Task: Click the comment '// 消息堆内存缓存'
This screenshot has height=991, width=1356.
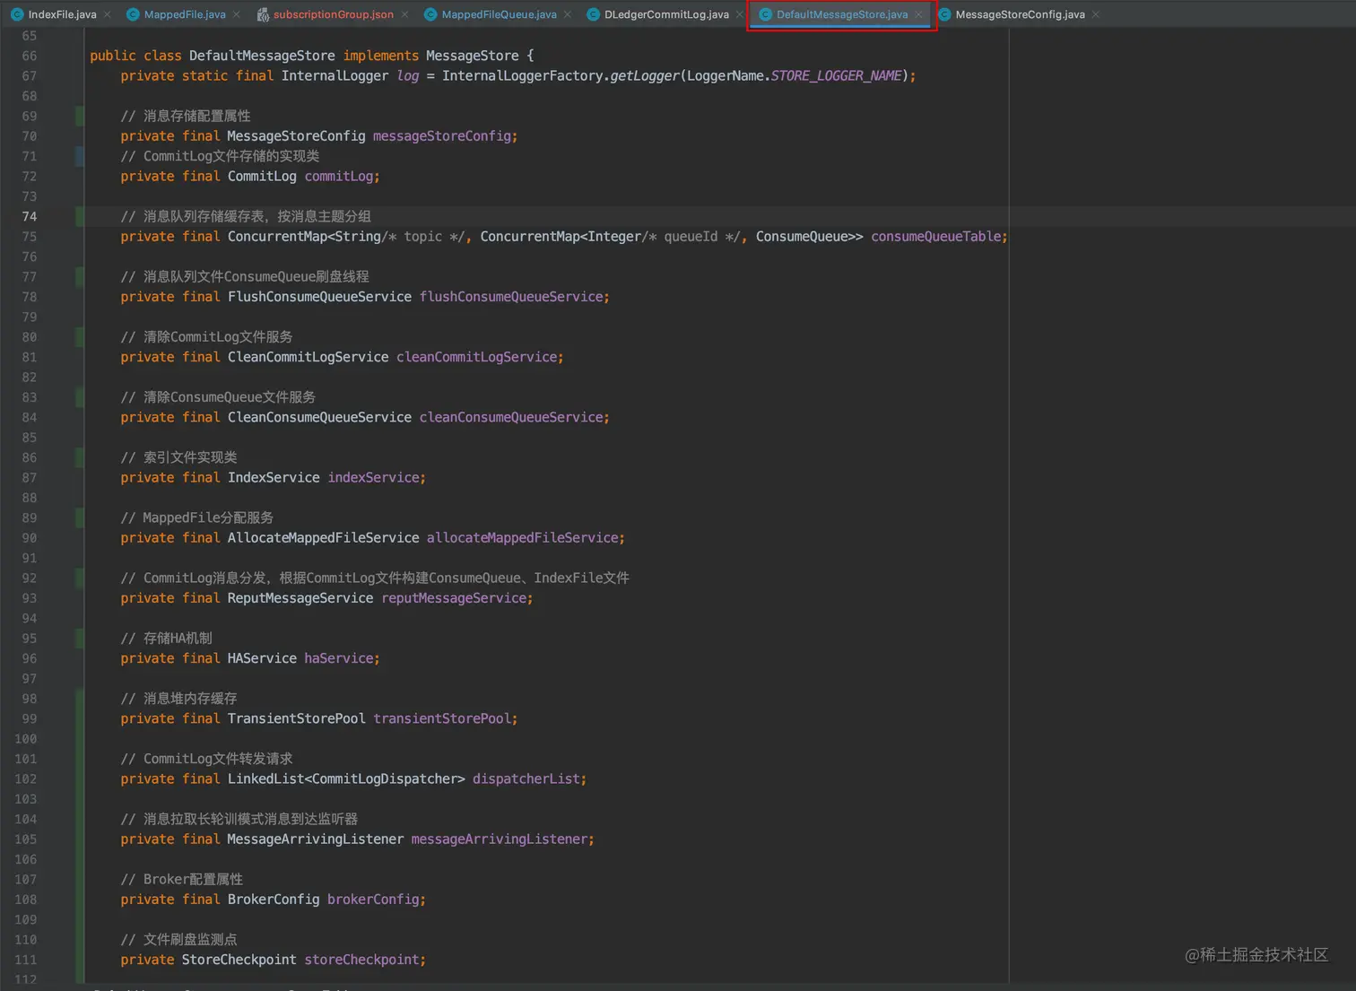Action: pos(178,699)
